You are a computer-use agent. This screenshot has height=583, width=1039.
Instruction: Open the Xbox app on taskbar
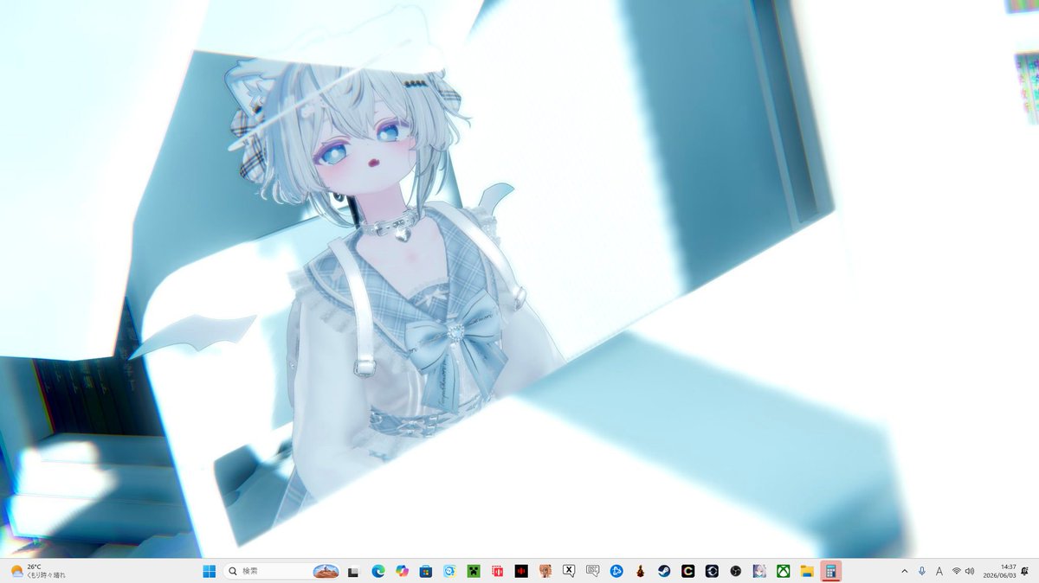tap(783, 571)
